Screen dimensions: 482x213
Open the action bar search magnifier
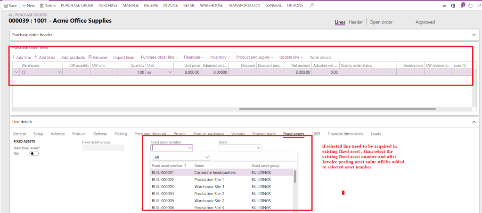pos(311,6)
